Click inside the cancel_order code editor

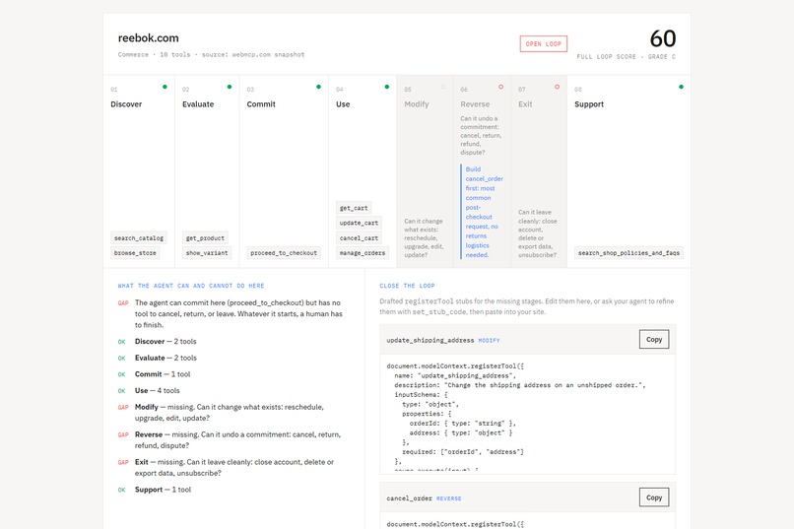(528, 523)
